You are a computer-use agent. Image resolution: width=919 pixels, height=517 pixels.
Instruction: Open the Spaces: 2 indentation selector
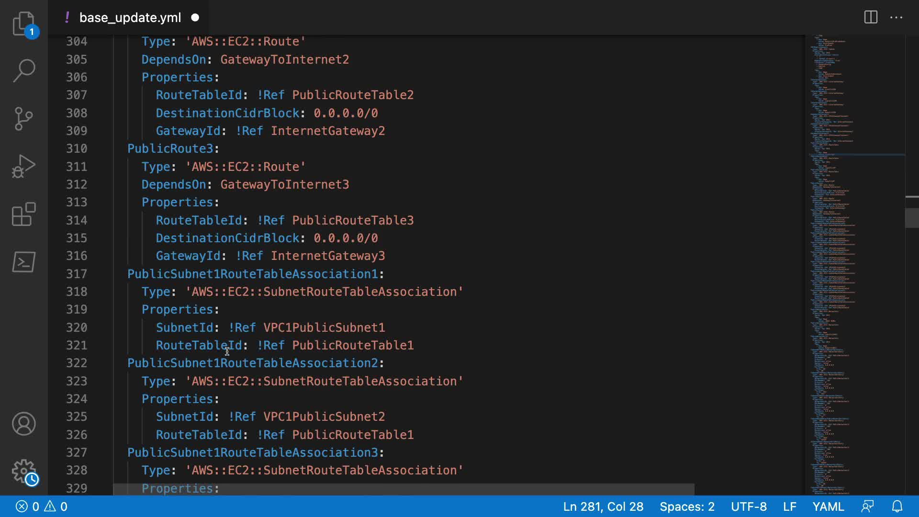click(687, 506)
